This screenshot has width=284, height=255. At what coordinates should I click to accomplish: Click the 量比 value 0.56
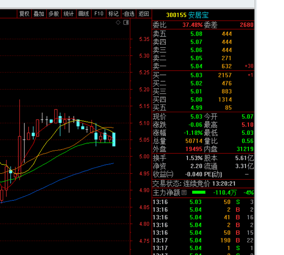coord(248,141)
